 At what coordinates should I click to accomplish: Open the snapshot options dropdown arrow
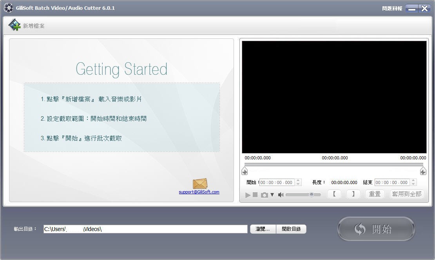[272, 195]
